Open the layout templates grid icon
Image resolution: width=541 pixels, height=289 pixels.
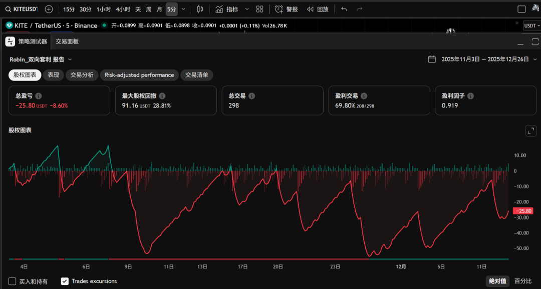pyautogui.click(x=259, y=9)
